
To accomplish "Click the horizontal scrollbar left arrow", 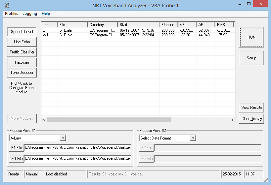I will point(44,120).
